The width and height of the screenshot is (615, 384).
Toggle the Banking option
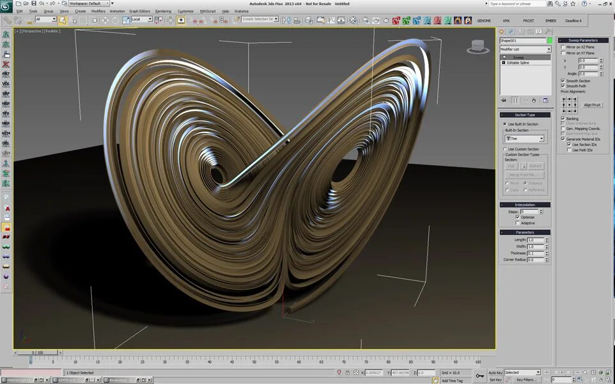point(563,118)
